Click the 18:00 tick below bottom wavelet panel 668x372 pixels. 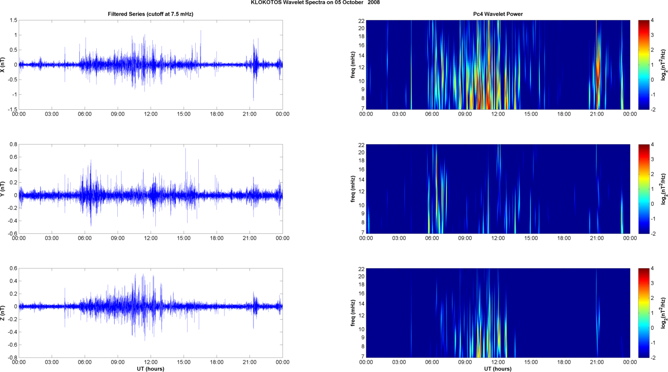pyautogui.click(x=564, y=362)
